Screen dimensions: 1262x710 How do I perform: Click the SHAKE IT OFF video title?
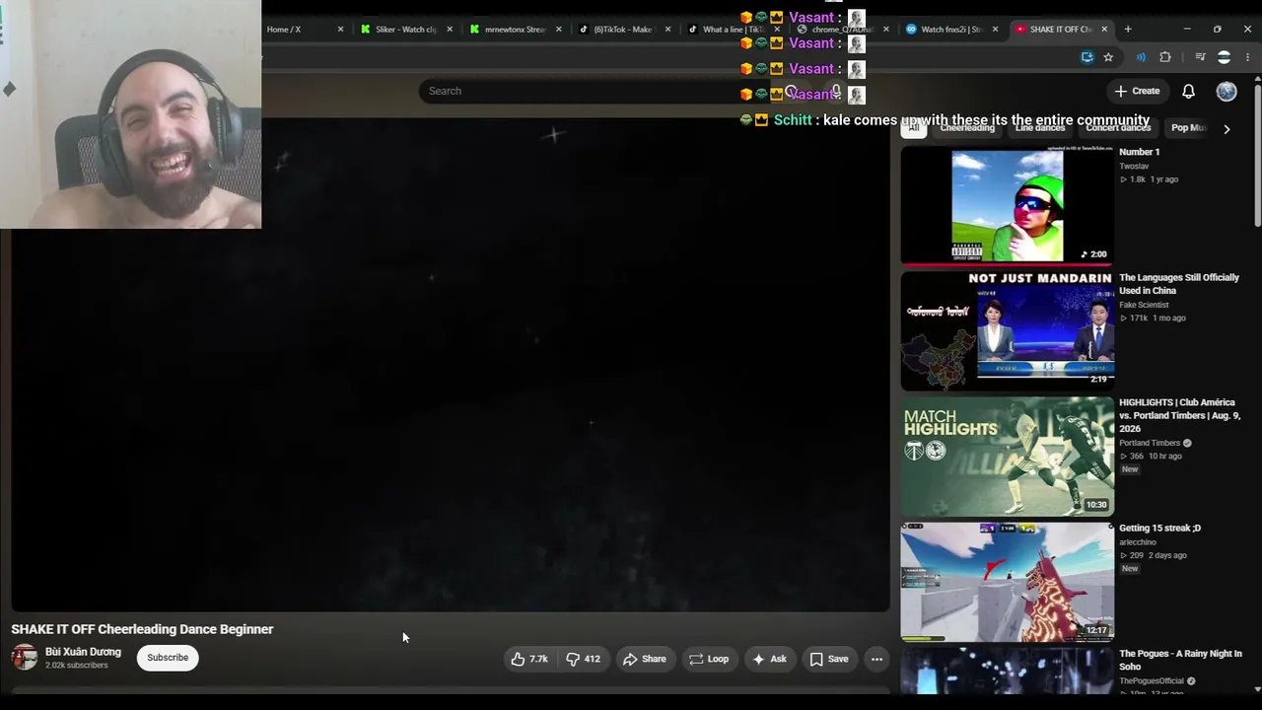pyautogui.click(x=142, y=629)
